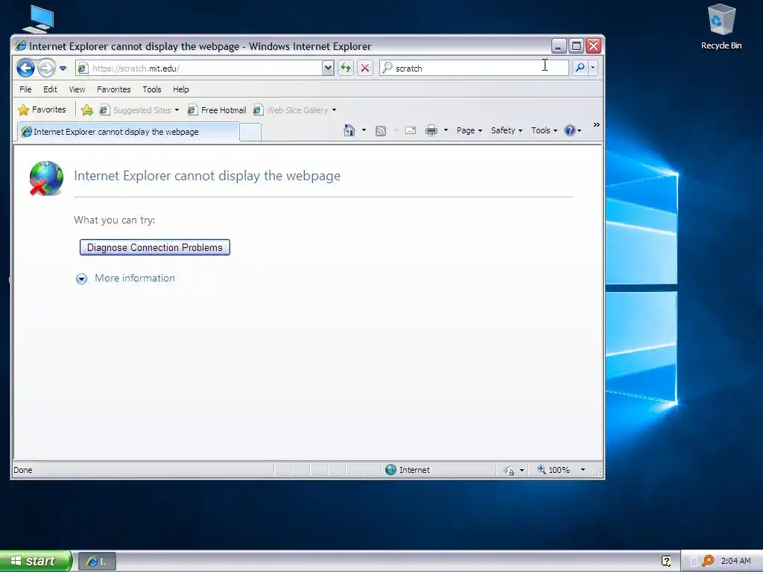Screen dimensions: 763x572
Task: Open search provider options dropdown
Action: click(x=592, y=68)
